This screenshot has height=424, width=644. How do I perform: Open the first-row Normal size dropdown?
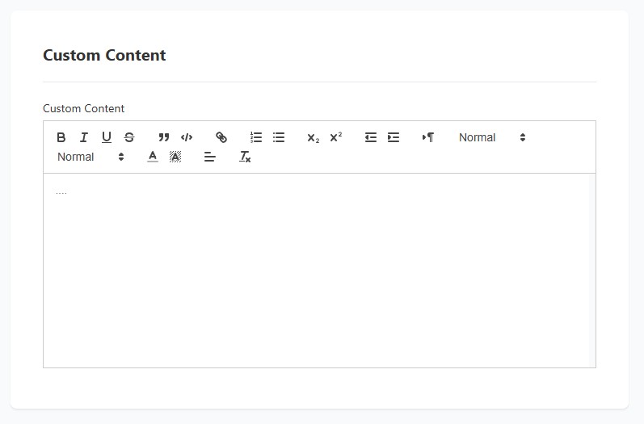click(492, 137)
